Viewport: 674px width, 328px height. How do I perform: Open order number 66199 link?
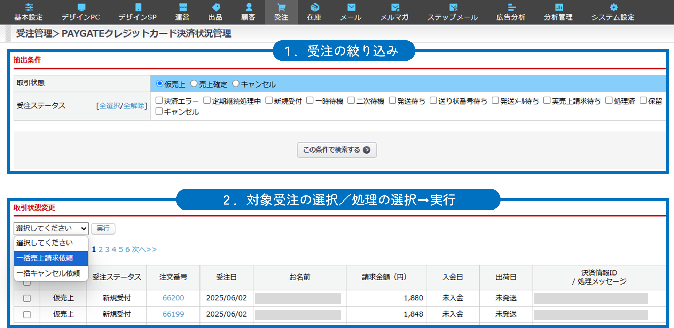173,314
